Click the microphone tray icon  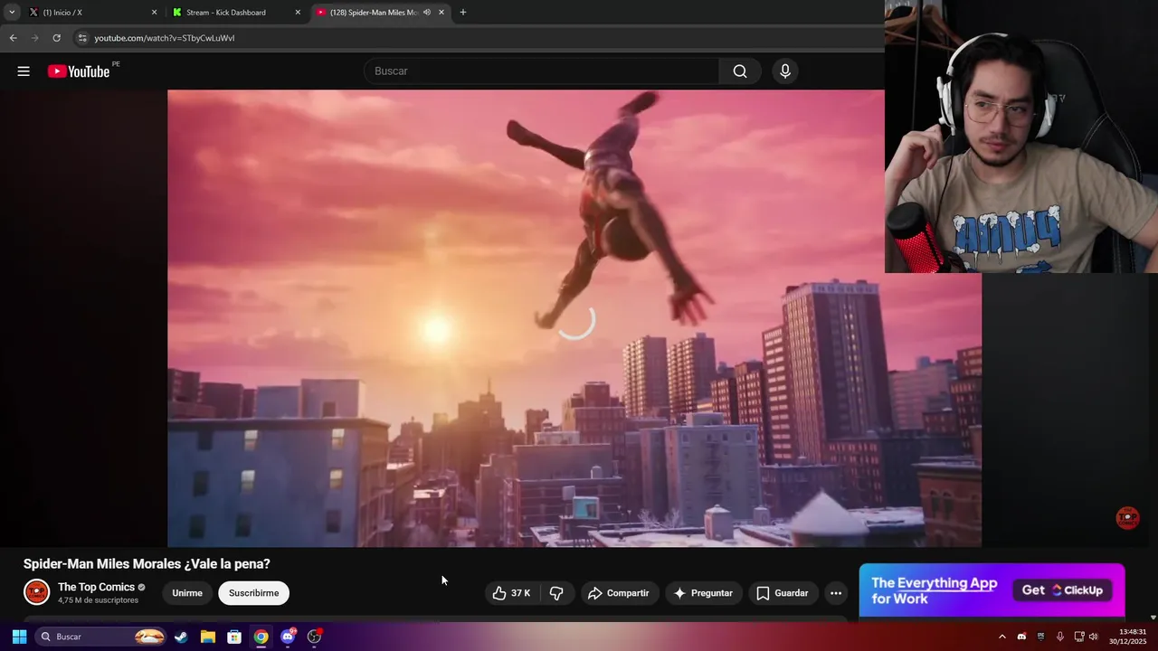coord(1059,637)
